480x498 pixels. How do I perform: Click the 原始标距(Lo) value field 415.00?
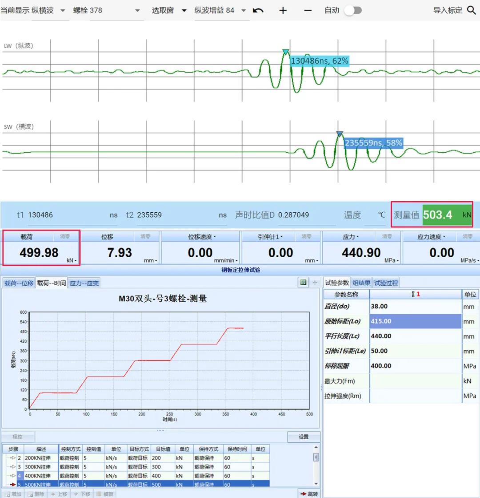pos(415,321)
